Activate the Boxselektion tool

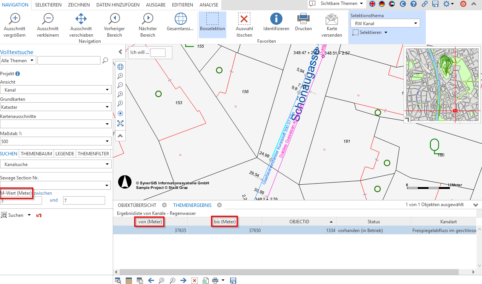[x=213, y=19]
